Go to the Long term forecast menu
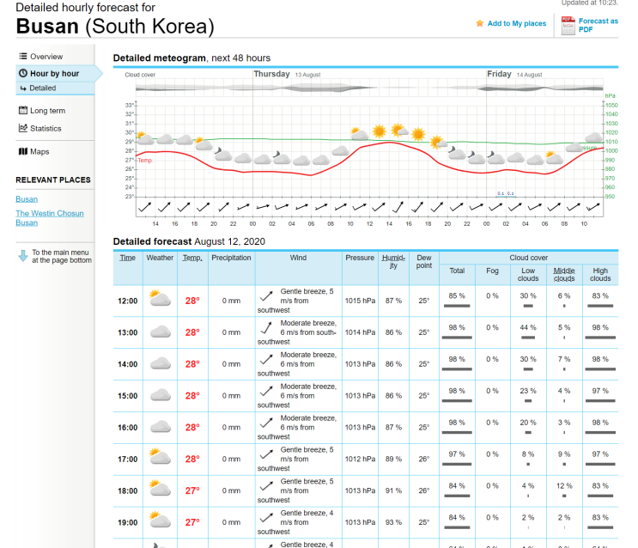 [x=47, y=111]
